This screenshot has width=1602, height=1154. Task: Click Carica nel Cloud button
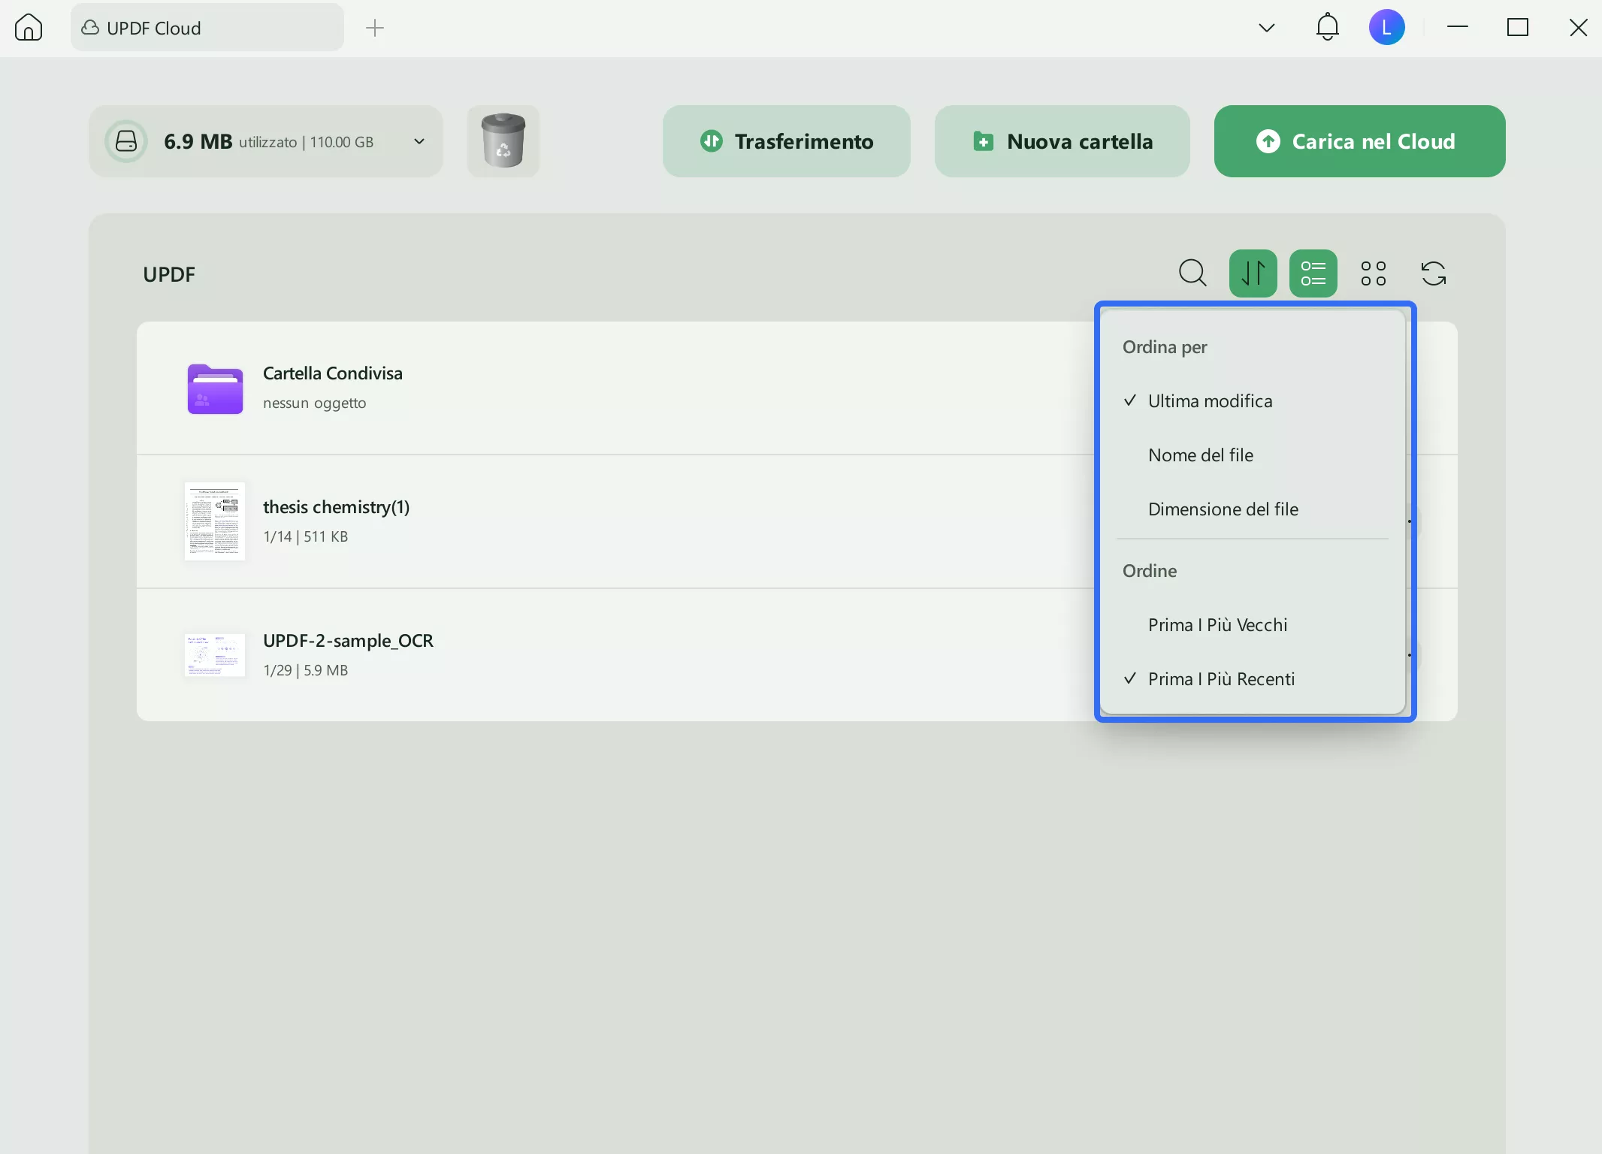point(1359,141)
